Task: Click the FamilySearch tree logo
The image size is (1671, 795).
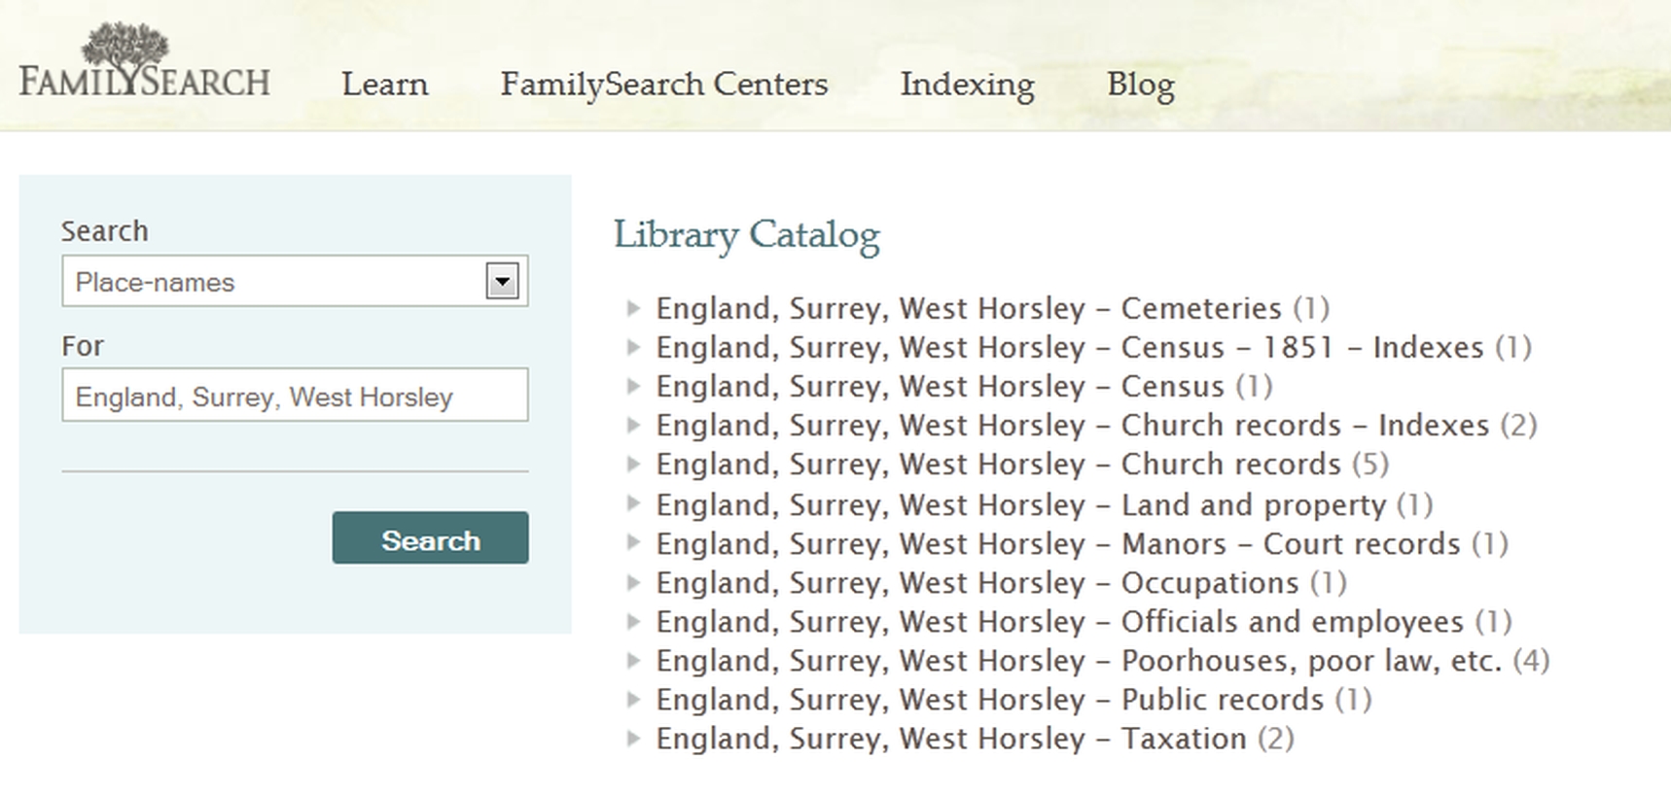Action: (x=144, y=61)
